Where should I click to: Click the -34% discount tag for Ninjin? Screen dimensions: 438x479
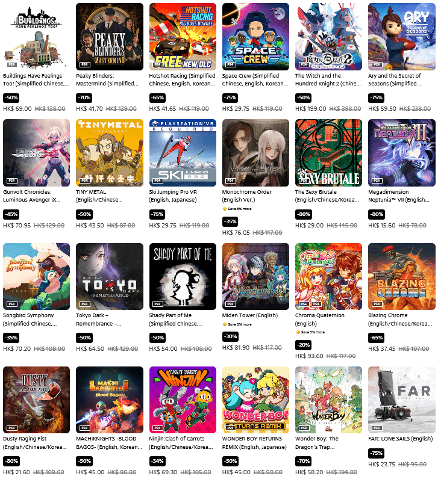coord(157,461)
